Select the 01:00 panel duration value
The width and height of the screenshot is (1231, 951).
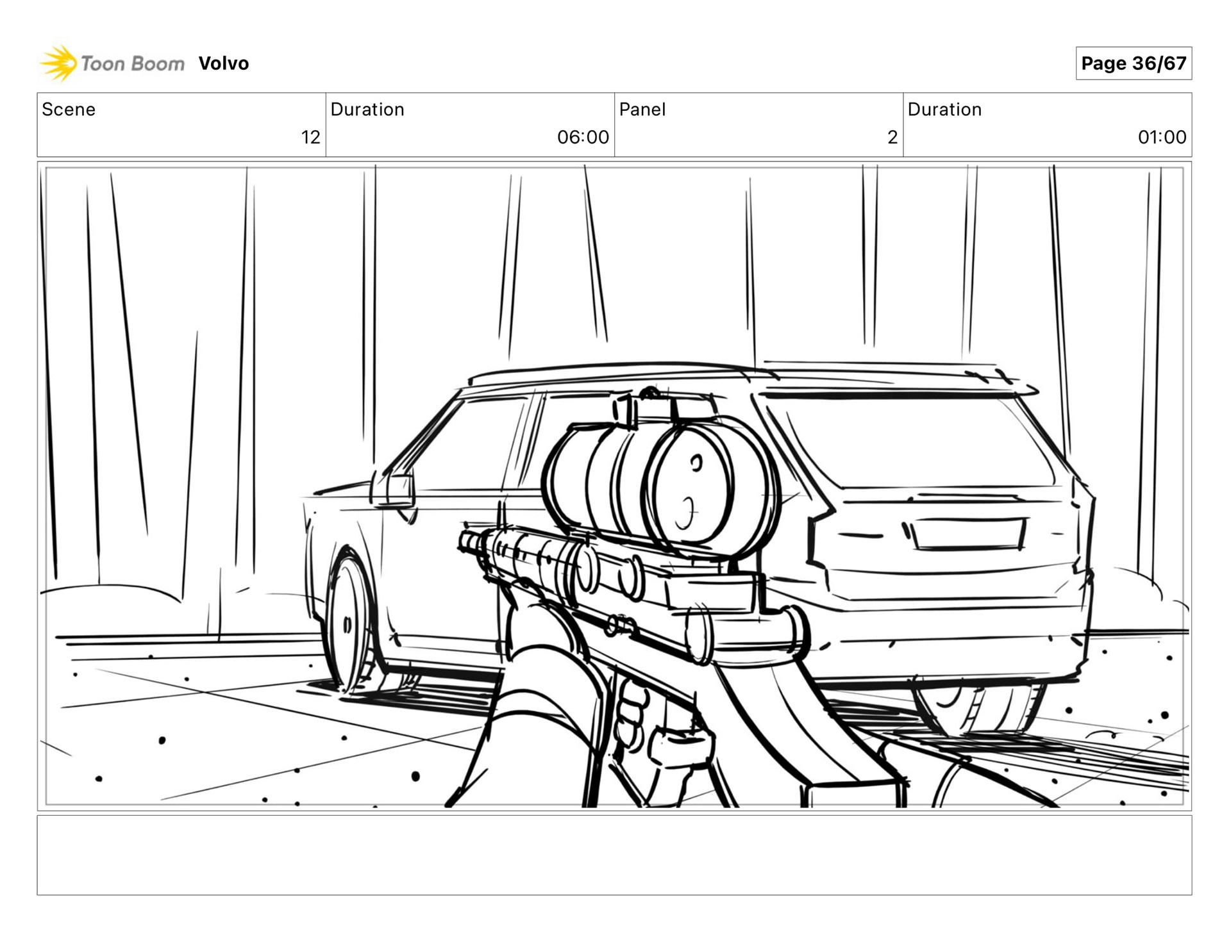click(1161, 137)
